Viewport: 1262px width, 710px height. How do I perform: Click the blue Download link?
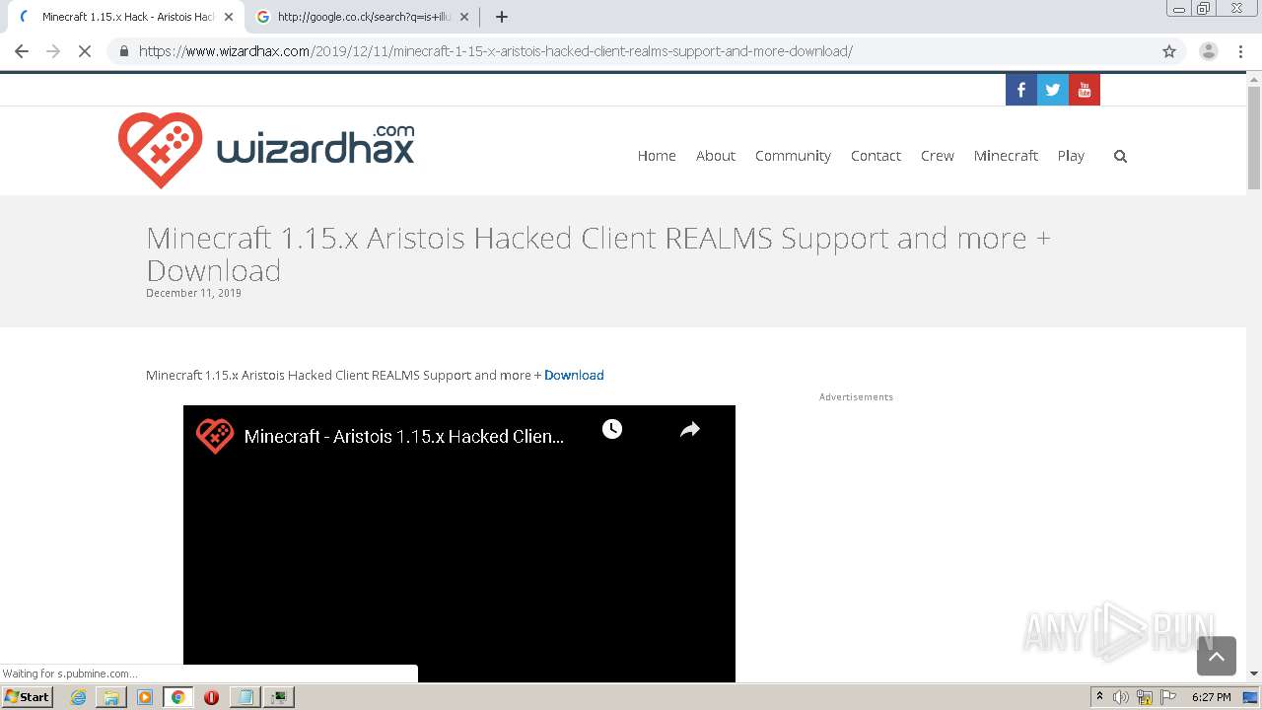coord(574,375)
